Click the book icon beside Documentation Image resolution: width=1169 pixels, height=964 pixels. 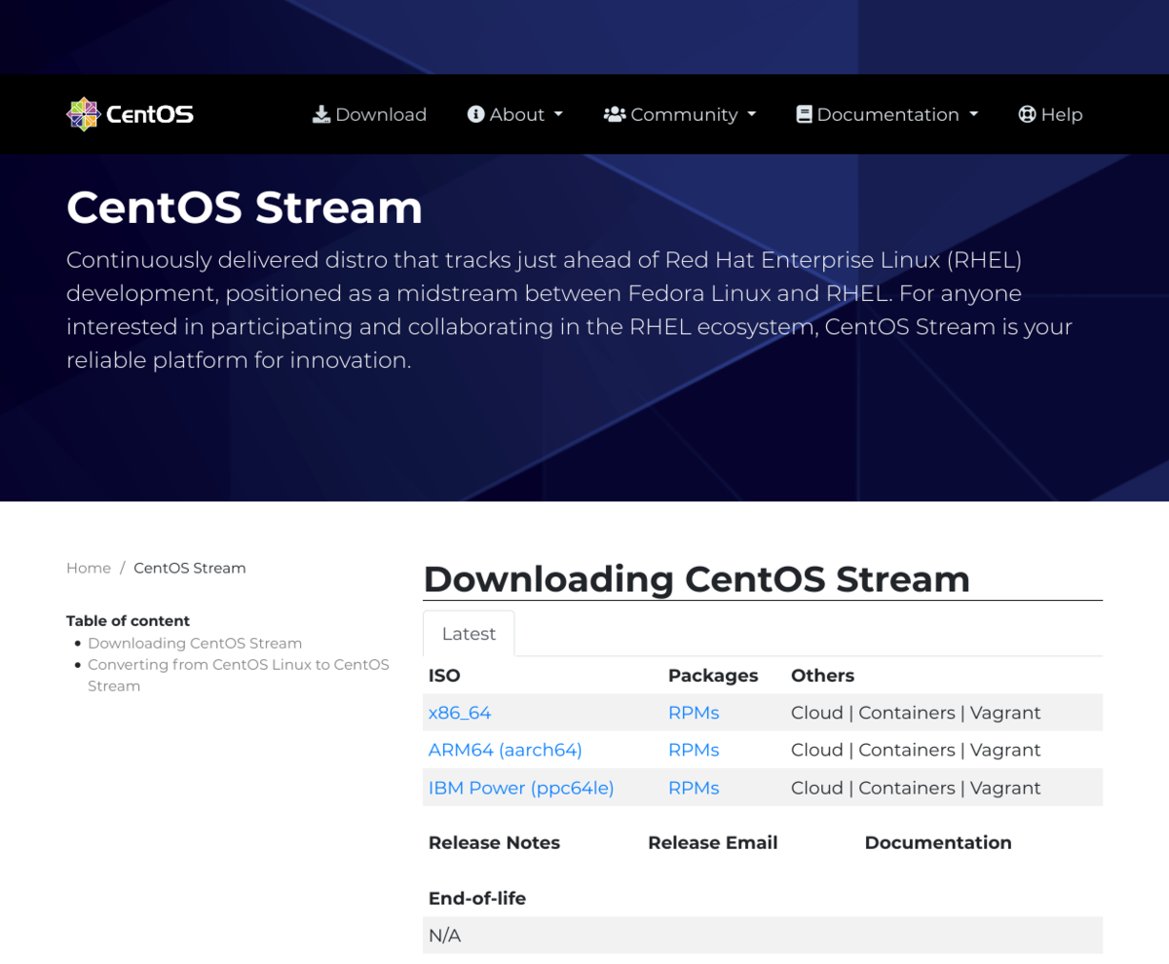[x=804, y=114]
